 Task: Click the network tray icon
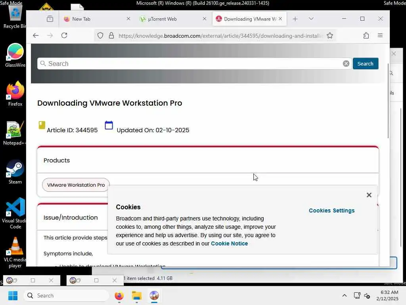point(357,295)
